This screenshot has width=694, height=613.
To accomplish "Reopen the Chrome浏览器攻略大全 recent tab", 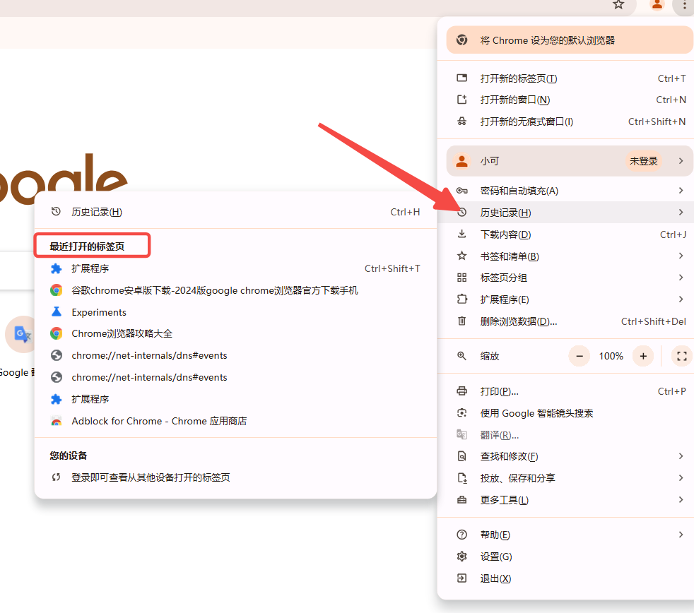I will tap(235, 333).
